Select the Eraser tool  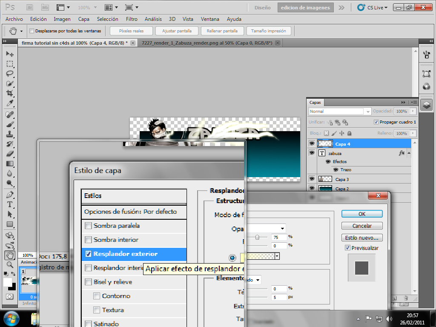10,154
